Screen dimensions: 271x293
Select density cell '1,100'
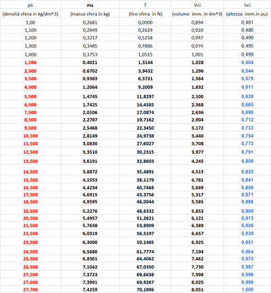click(31, 30)
